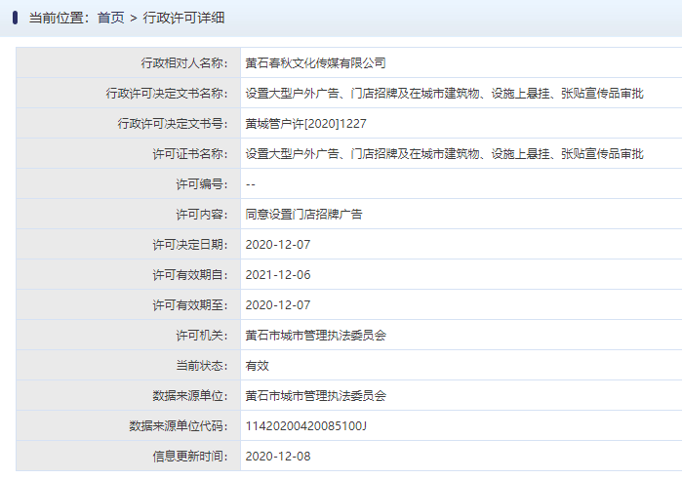Open the 首页 breadcrumb link
Viewport: 682px width, 479px height.
click(x=110, y=18)
